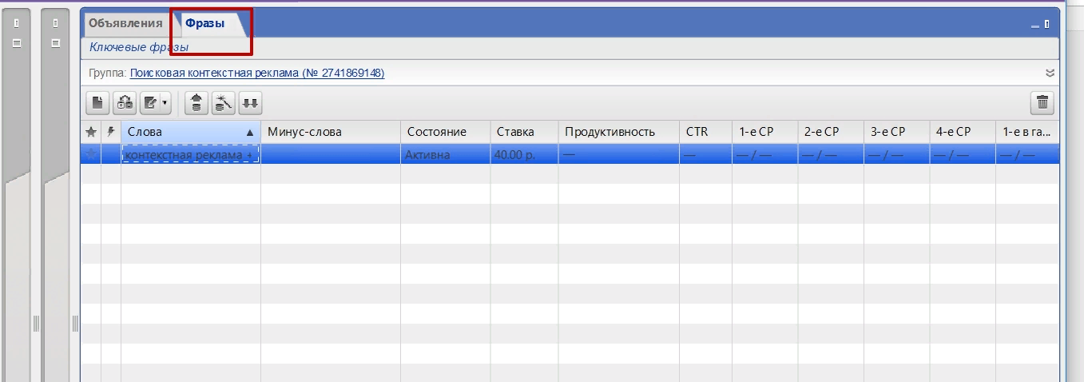The width and height of the screenshot is (1084, 382).
Task: Open the dropdown arrow beside the edit button
Action: 165,102
